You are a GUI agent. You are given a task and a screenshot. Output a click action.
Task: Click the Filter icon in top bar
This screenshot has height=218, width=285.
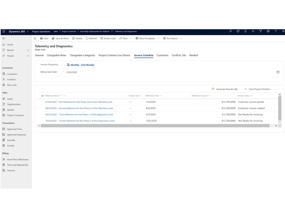point(261,31)
